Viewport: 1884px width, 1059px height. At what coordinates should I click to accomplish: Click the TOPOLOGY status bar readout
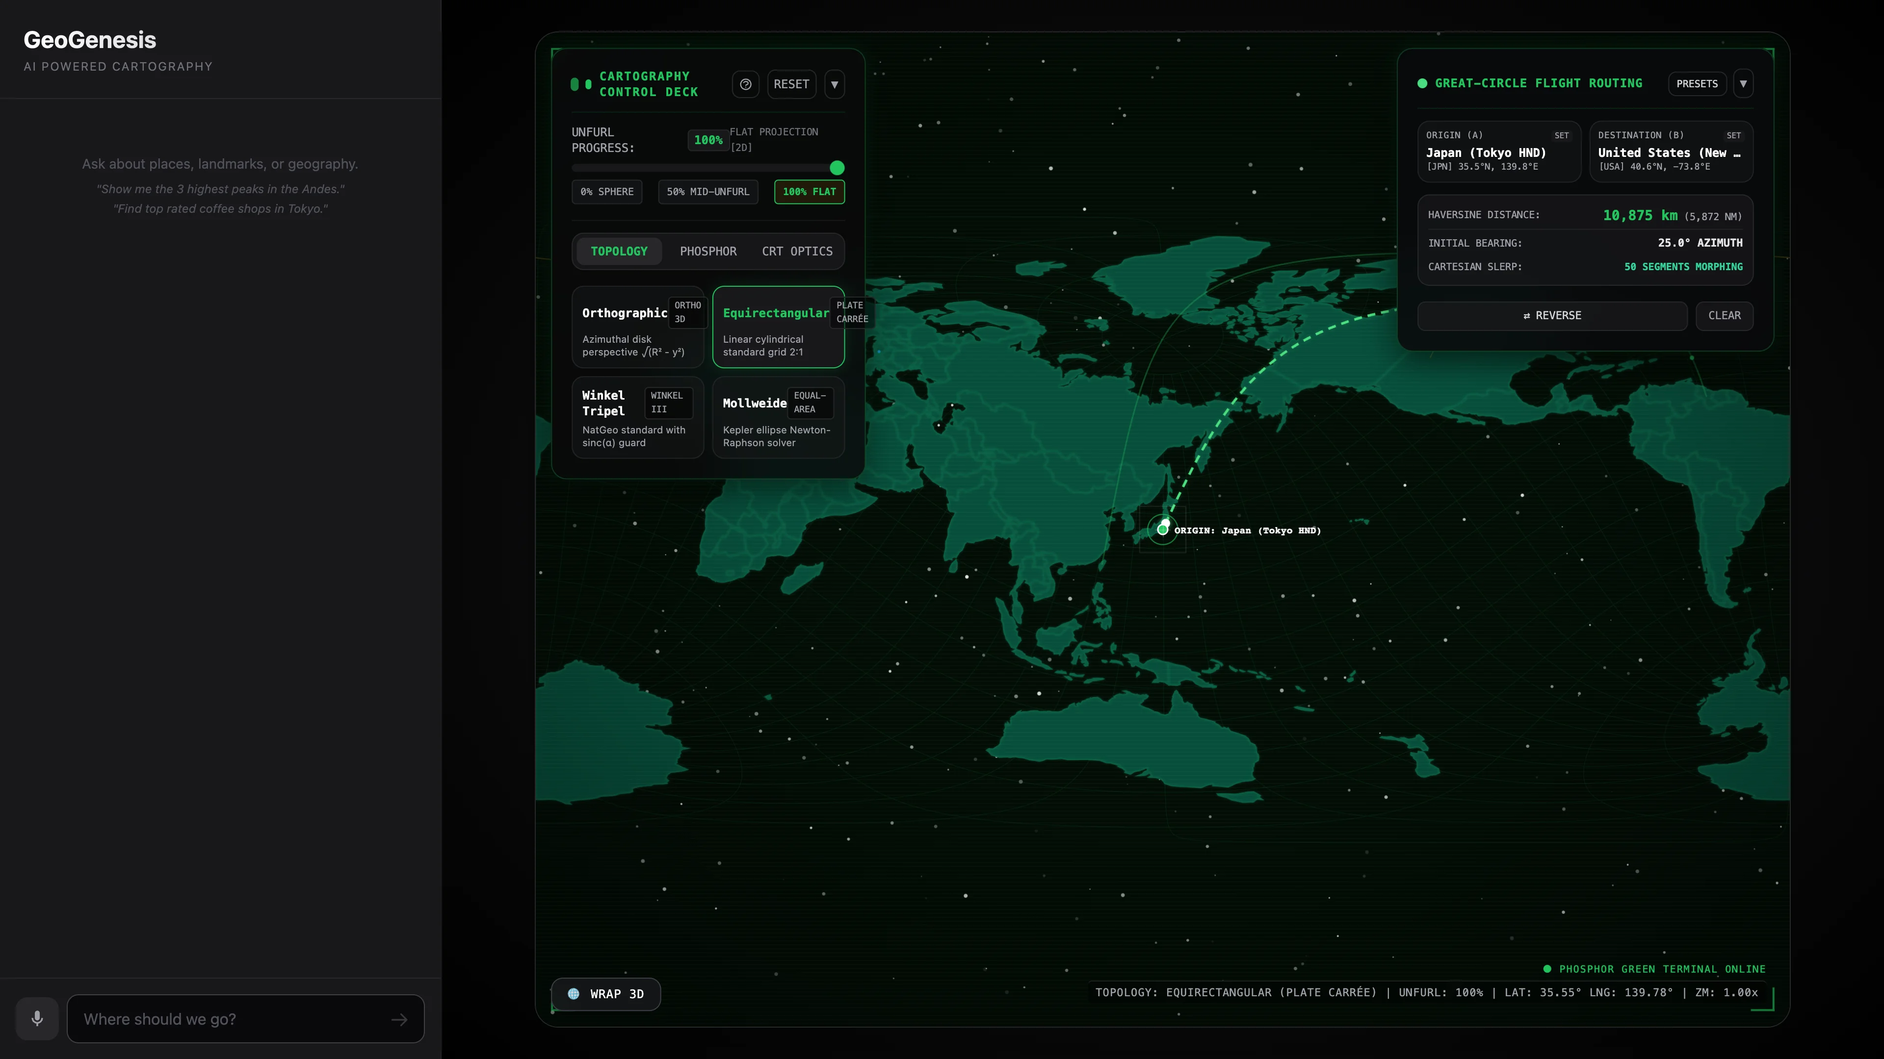(x=1426, y=992)
